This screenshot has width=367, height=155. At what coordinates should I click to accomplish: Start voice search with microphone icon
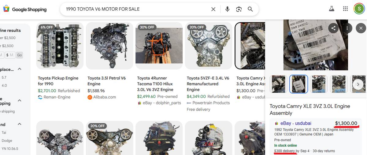click(x=227, y=9)
